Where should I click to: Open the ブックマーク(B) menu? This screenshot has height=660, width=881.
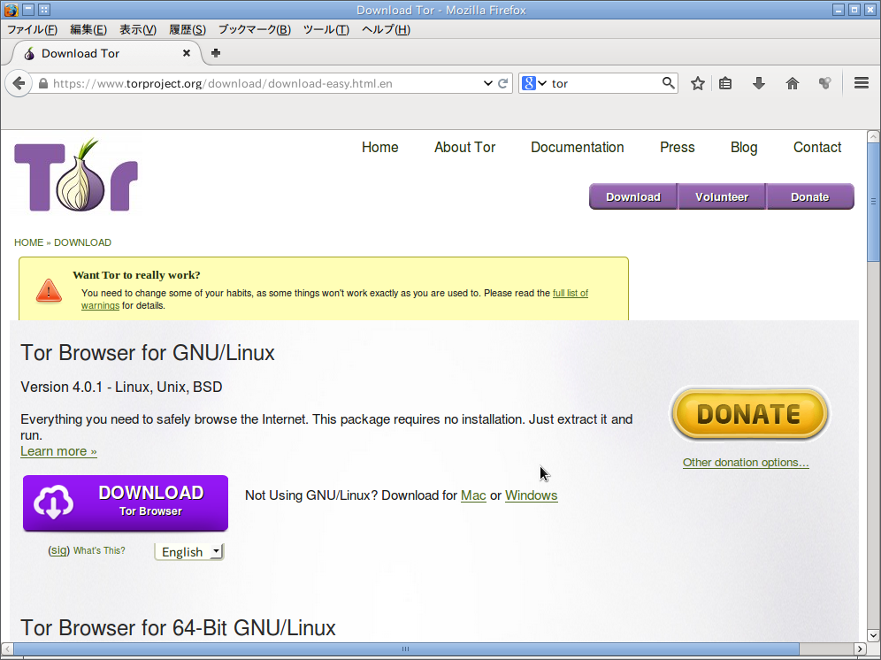pos(254,29)
